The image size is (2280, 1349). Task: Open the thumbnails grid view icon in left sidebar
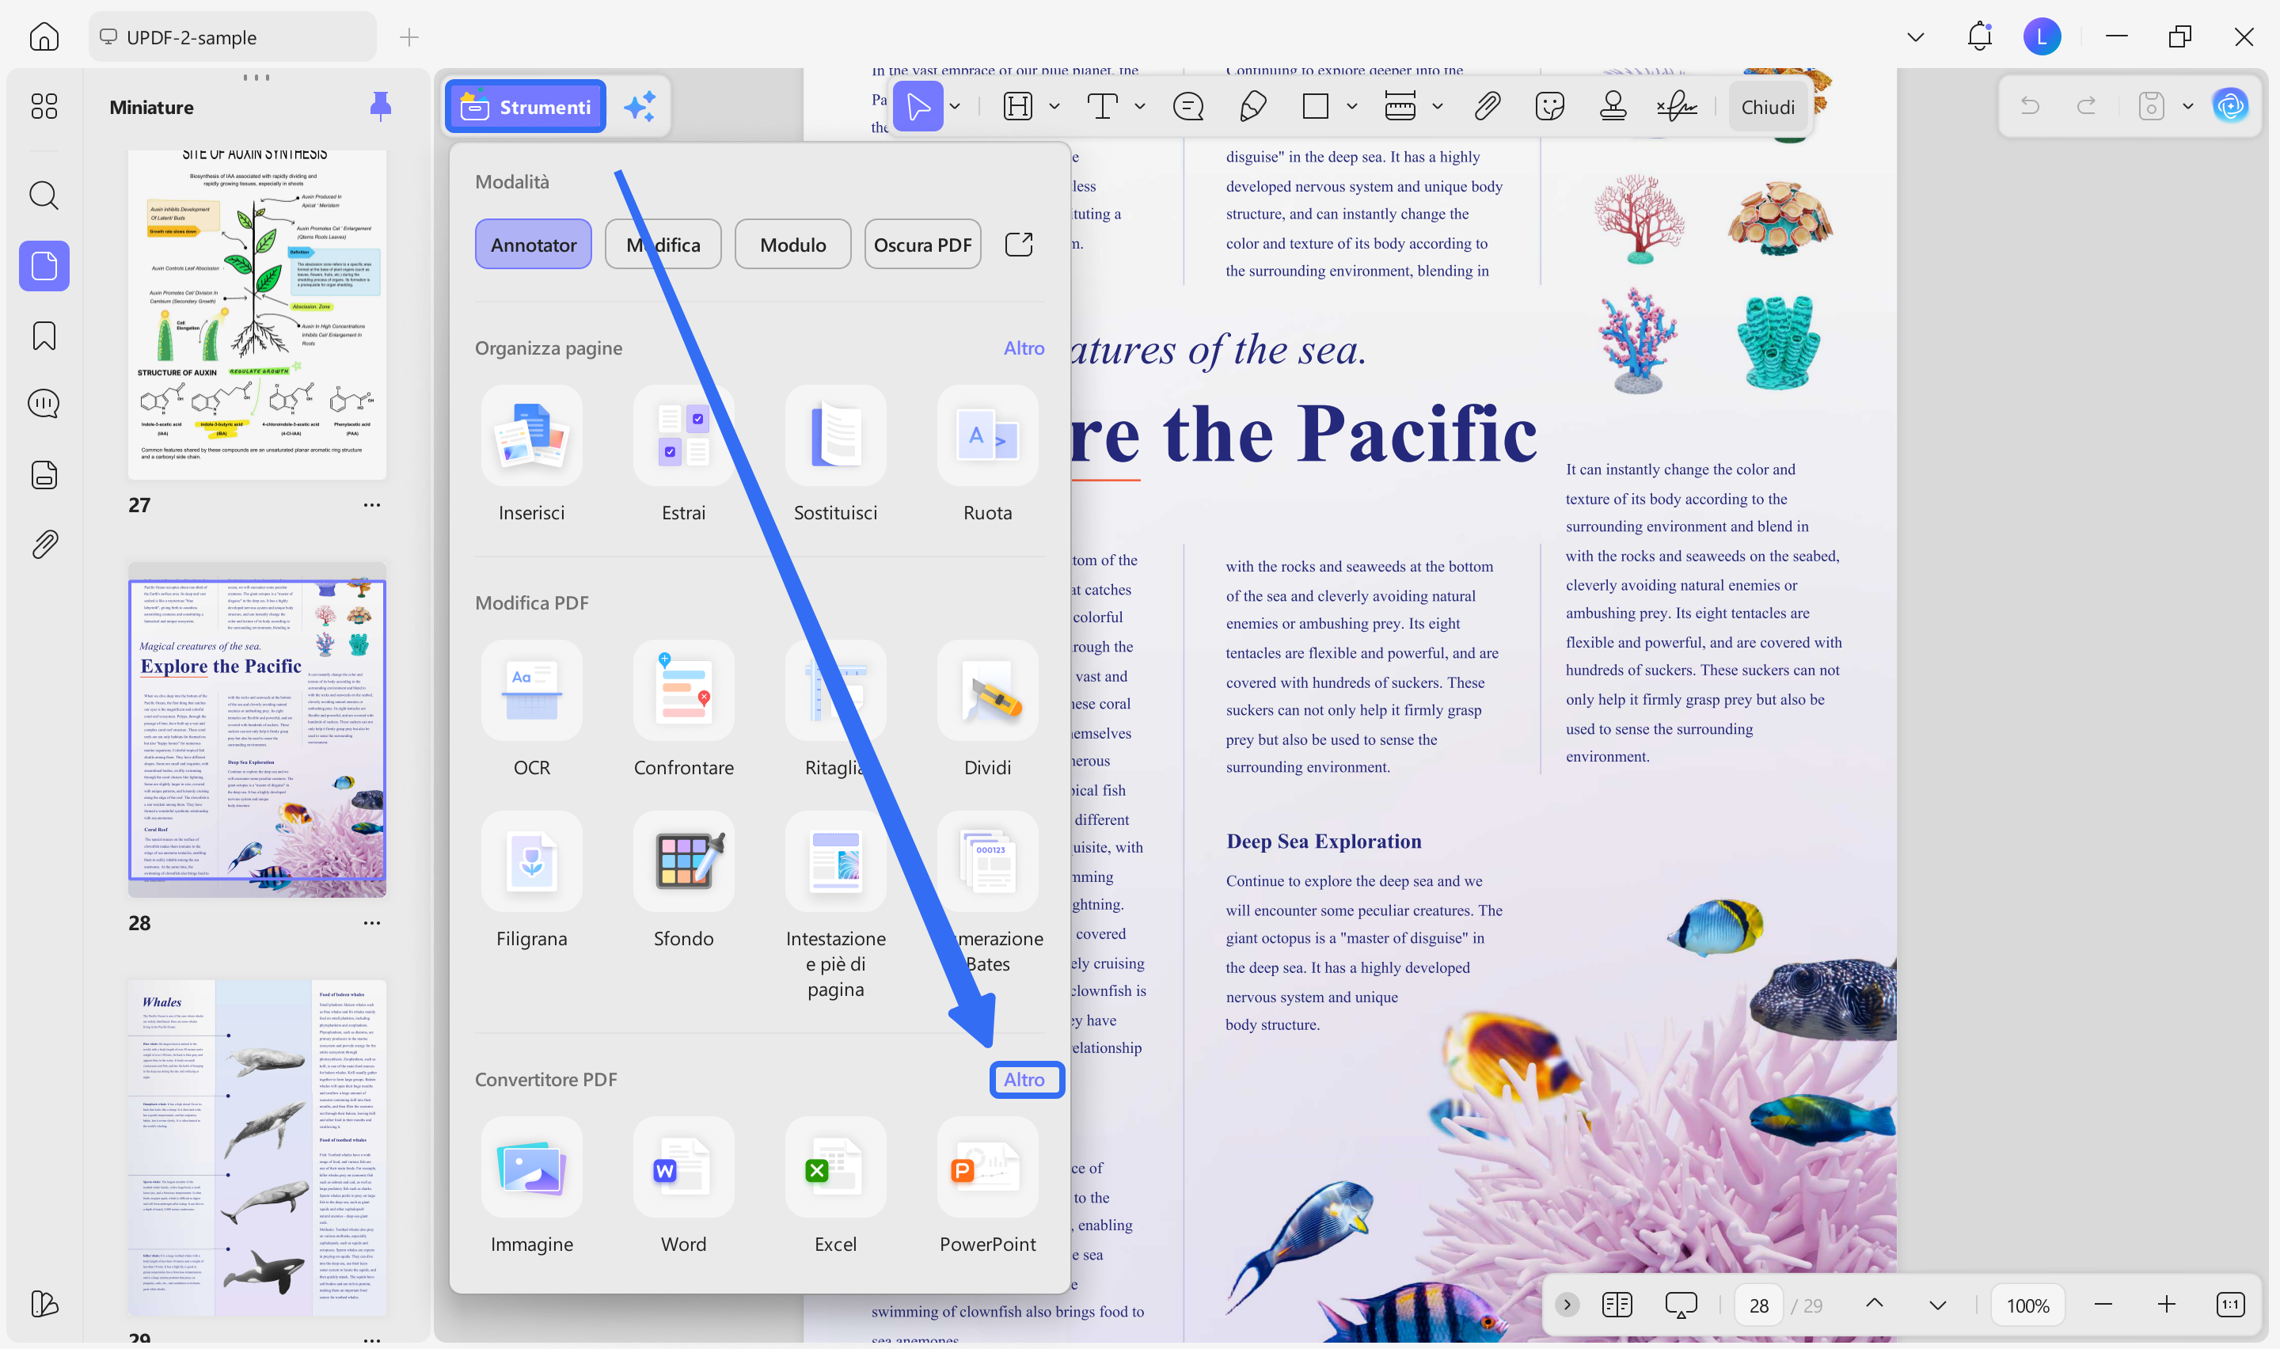(x=44, y=106)
